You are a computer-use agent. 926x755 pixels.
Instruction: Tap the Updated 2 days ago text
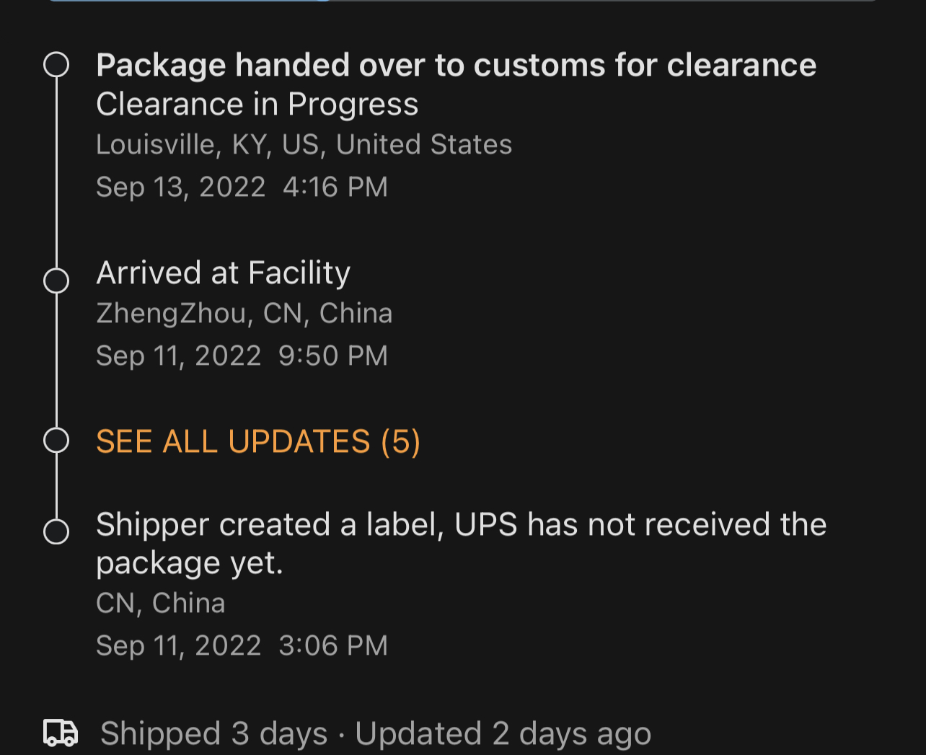(503, 734)
